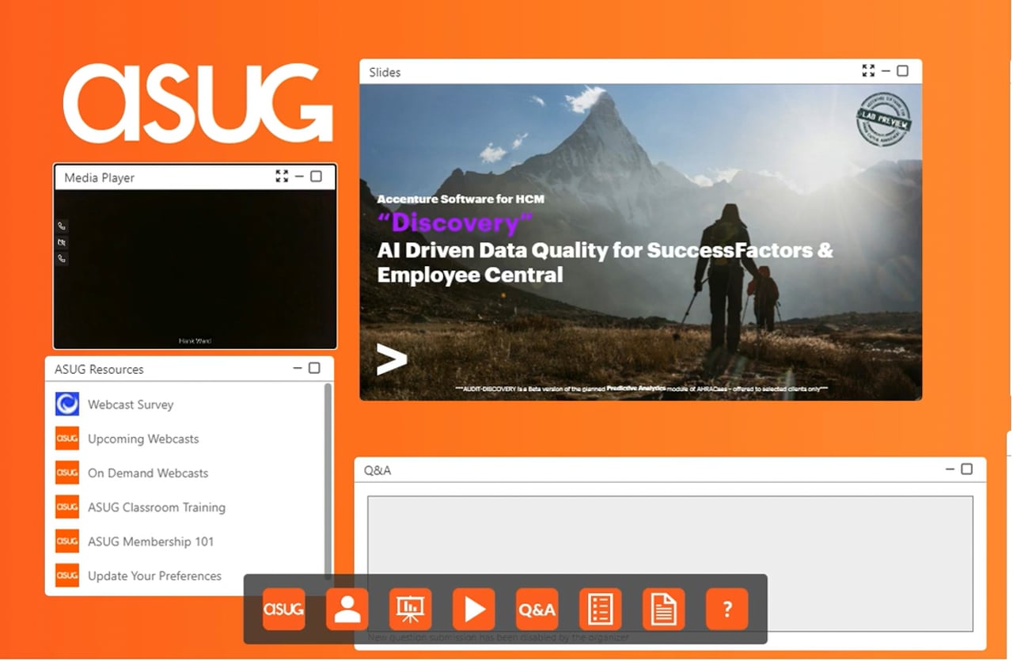Open the Slides presentation icon in dock
Viewport: 1013px width, 661px height.
point(411,610)
